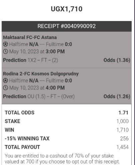Click the TOTAL ODDS row
135x165 pixels.
pyautogui.click(x=67, y=113)
